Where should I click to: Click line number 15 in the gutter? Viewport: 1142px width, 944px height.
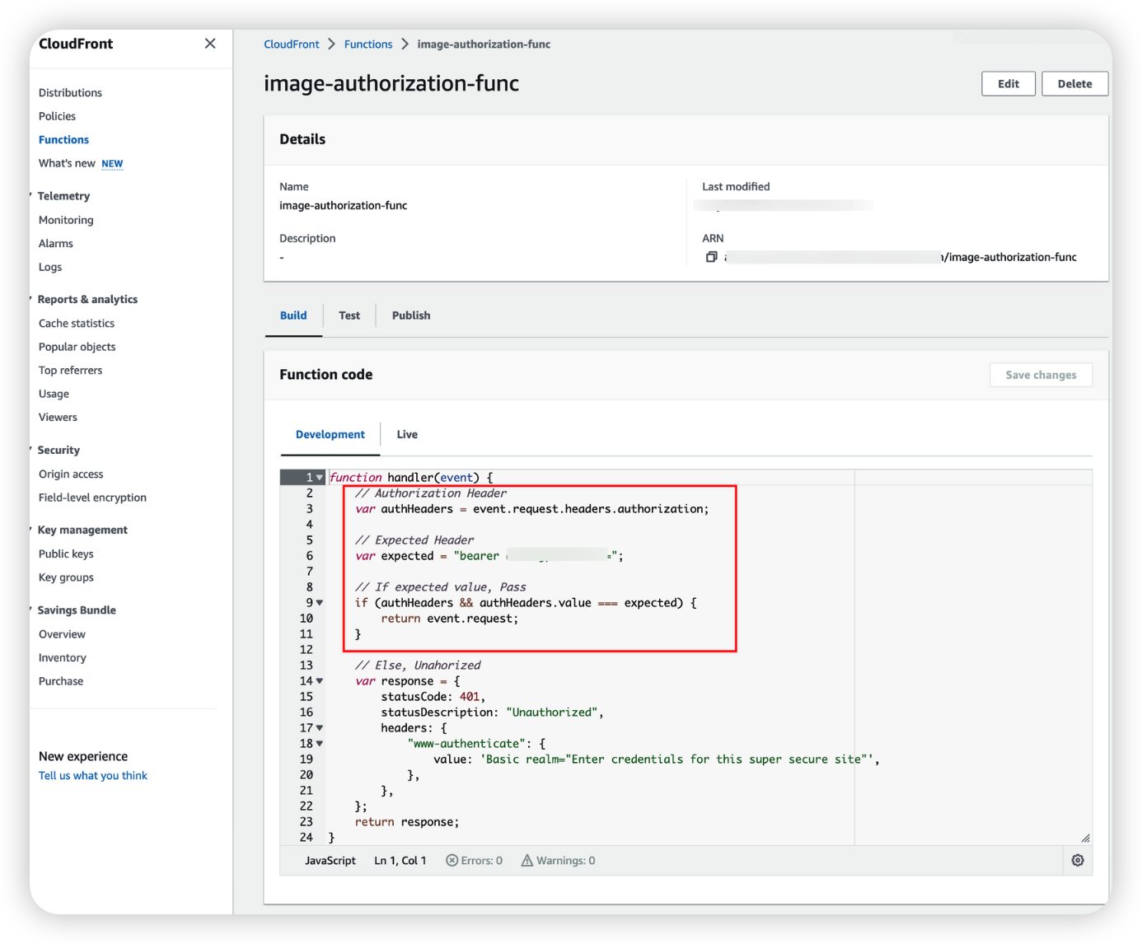coord(307,697)
